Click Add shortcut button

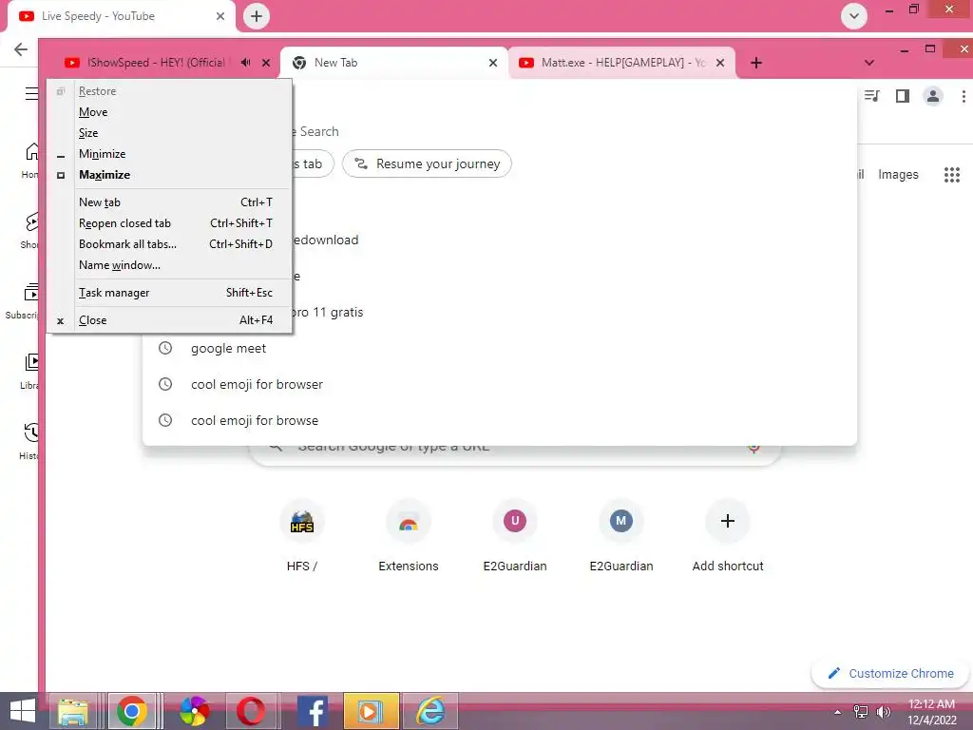point(728,536)
